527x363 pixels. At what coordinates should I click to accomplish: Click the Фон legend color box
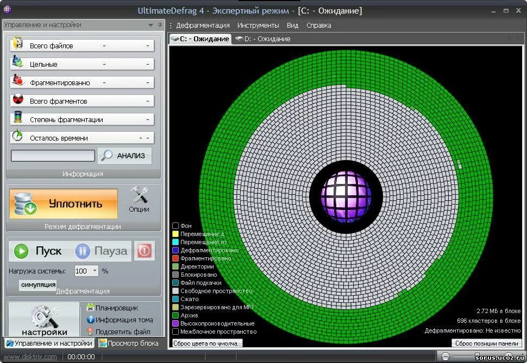click(175, 226)
